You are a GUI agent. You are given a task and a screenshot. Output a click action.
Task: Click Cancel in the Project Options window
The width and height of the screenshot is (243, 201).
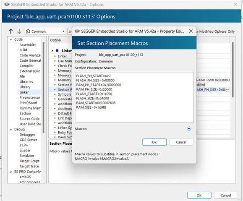point(226,195)
